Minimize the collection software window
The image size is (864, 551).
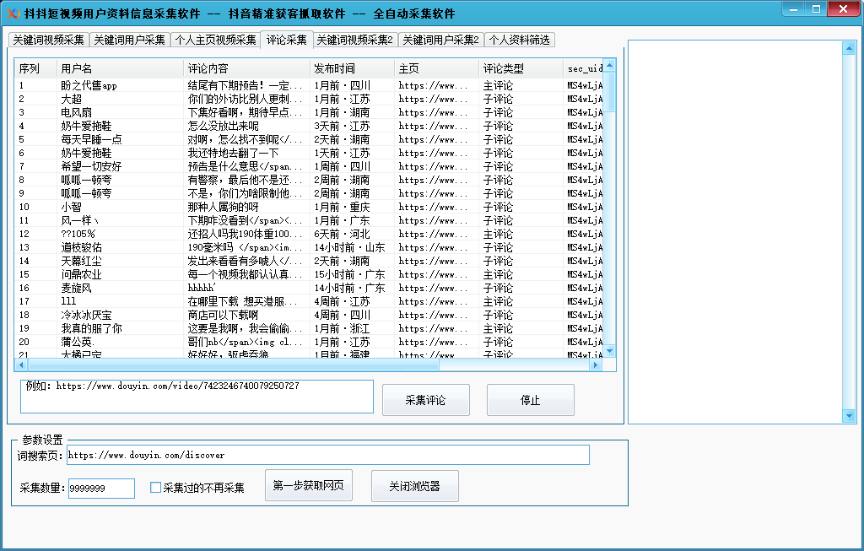click(793, 9)
